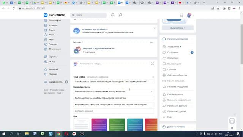Open the browser extensions puzzle icon
This screenshot has height=137, width=243.
click(x=224, y=8)
